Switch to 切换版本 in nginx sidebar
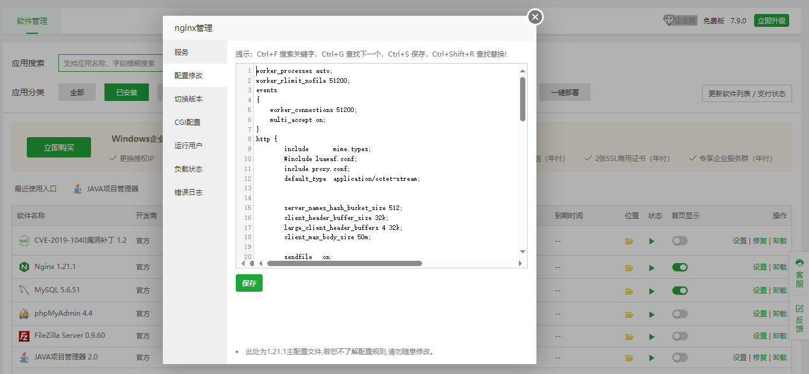The height and width of the screenshot is (374, 809). point(194,99)
